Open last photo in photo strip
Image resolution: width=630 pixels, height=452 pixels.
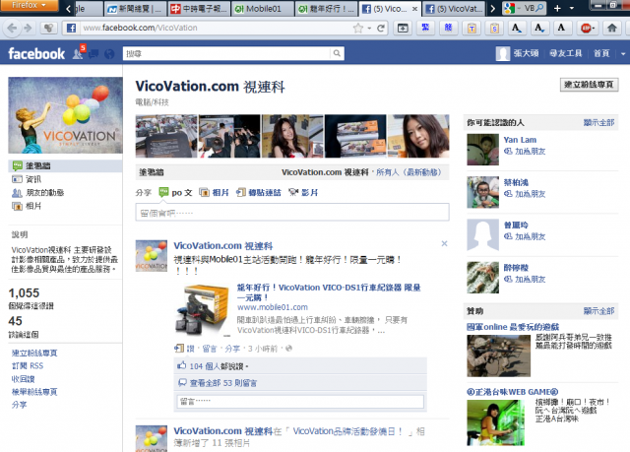[418, 136]
